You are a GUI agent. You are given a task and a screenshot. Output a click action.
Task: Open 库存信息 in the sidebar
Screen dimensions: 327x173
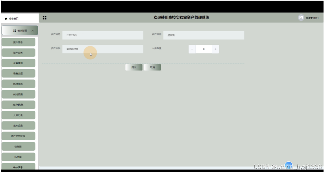click(x=18, y=105)
